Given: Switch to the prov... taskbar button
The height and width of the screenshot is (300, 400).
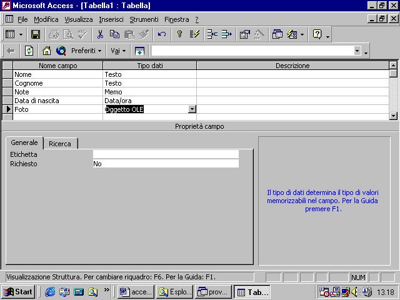Looking at the screenshot, I should pos(214,292).
